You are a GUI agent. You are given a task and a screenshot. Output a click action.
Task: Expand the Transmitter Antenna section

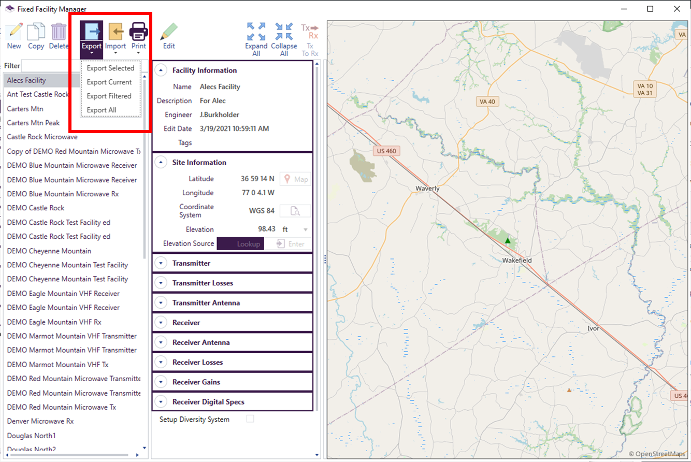click(161, 303)
